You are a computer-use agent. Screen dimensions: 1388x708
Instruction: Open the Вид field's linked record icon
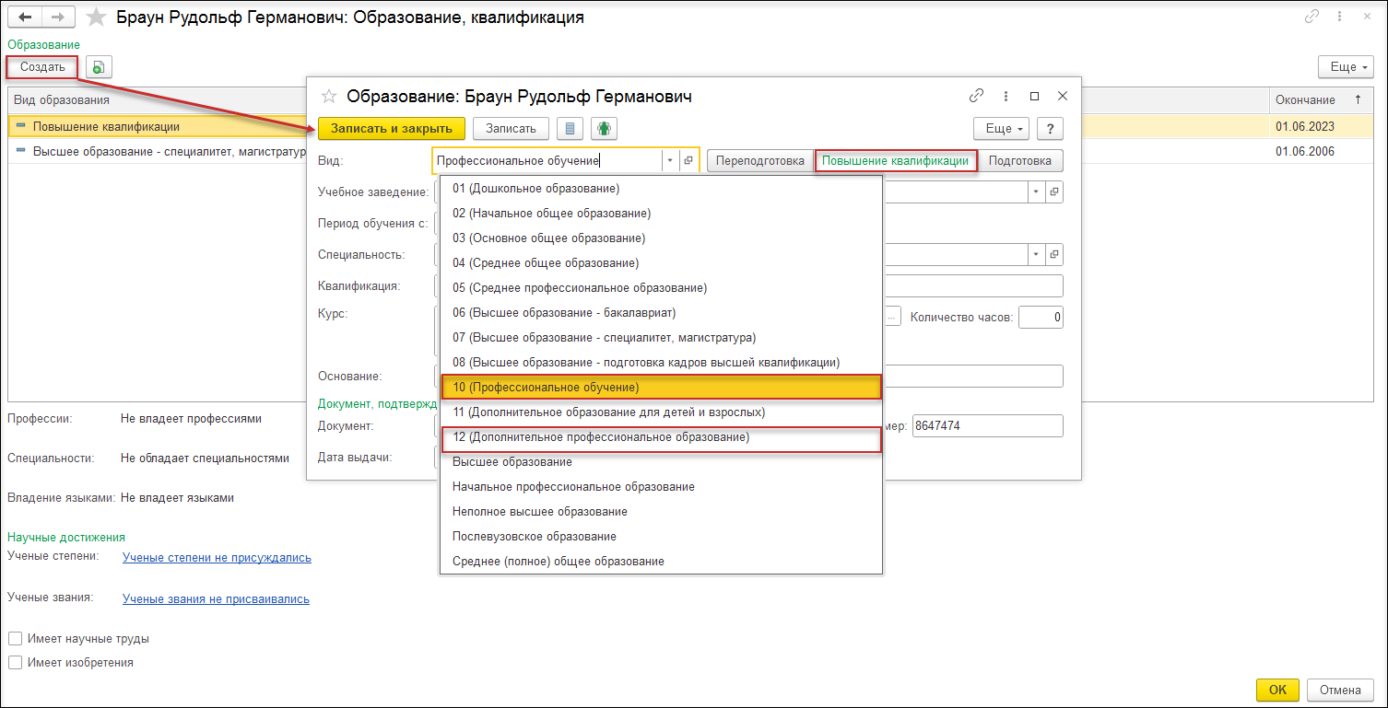point(689,160)
